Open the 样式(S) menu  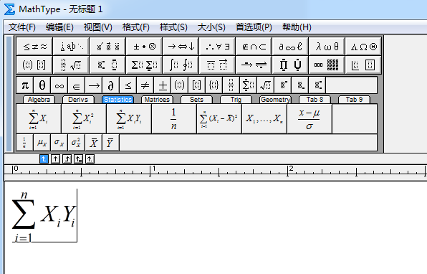[173, 27]
